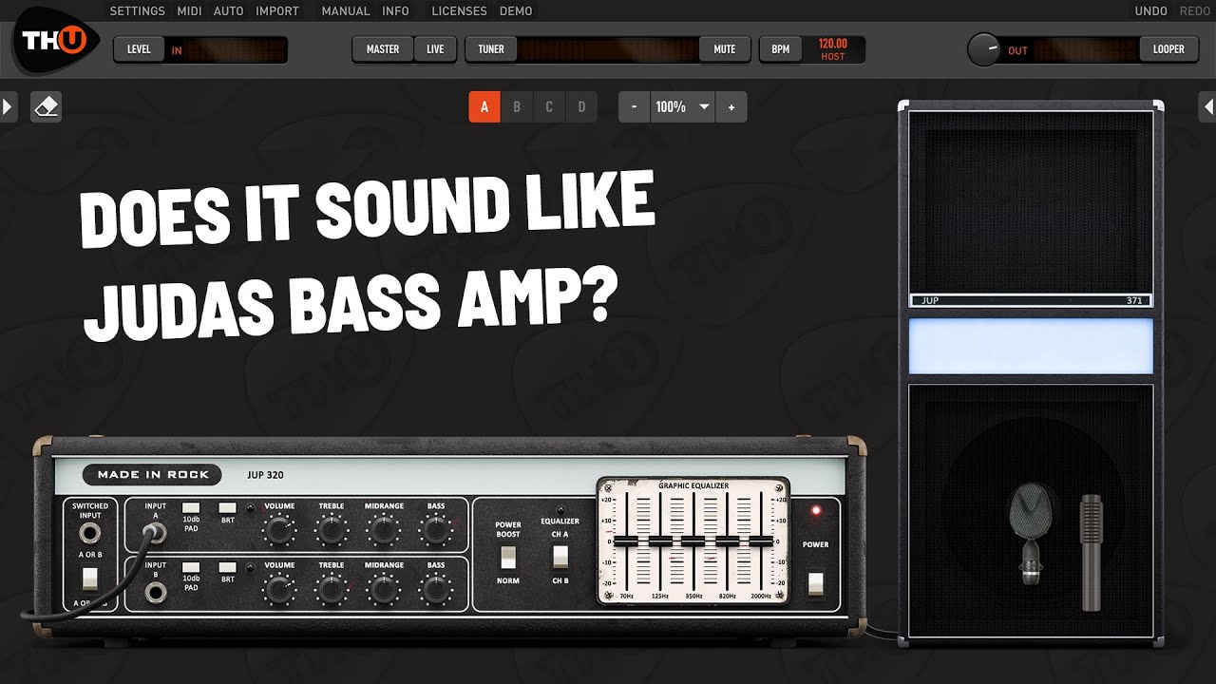Click the upper cabinet speaker grille
This screenshot has height=684, width=1216.
point(1031,202)
